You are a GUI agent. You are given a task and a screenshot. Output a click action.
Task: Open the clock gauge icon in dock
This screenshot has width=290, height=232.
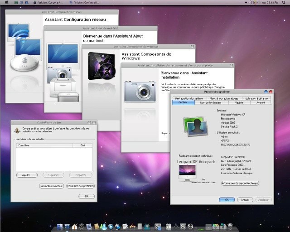(82, 226)
